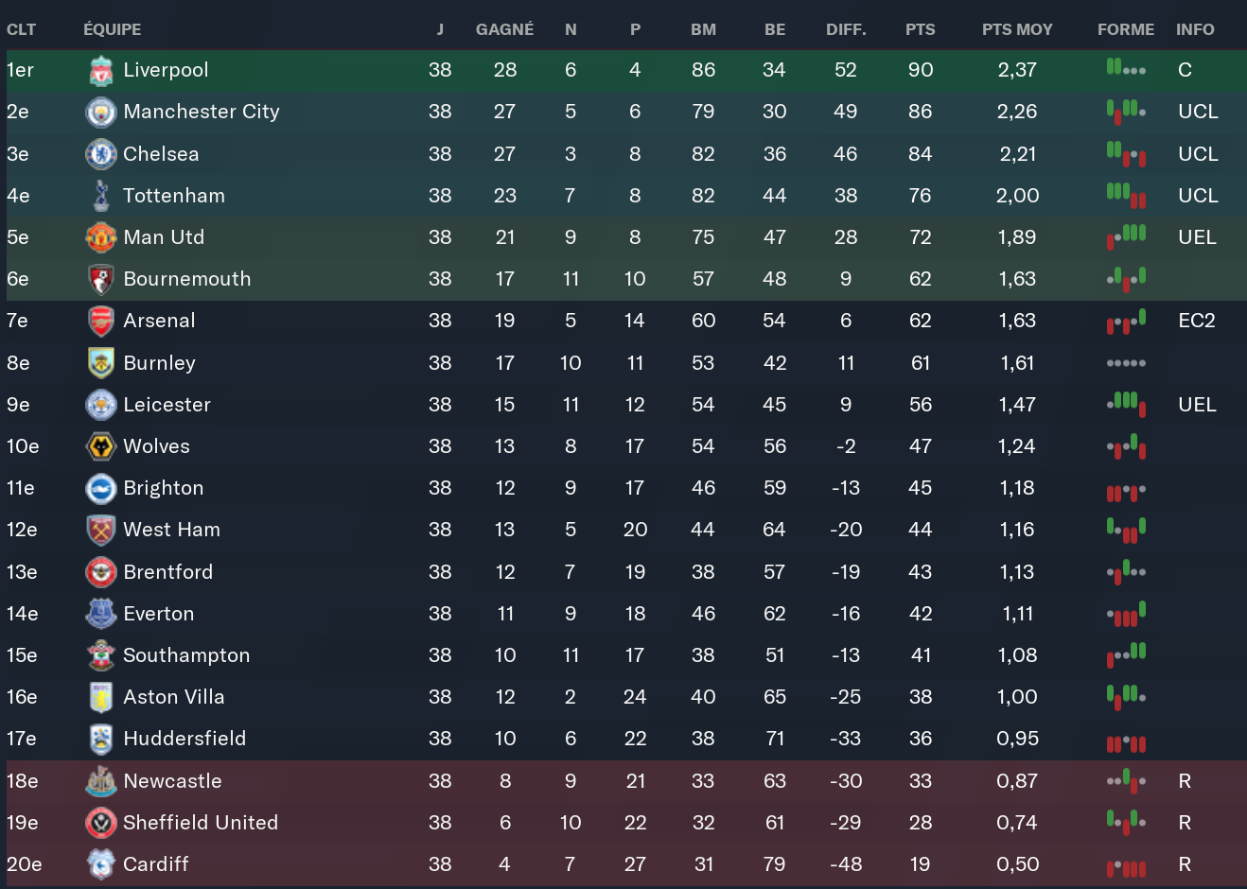This screenshot has width=1247, height=889.
Task: Click the Wolves club badge
Action: pos(100,446)
